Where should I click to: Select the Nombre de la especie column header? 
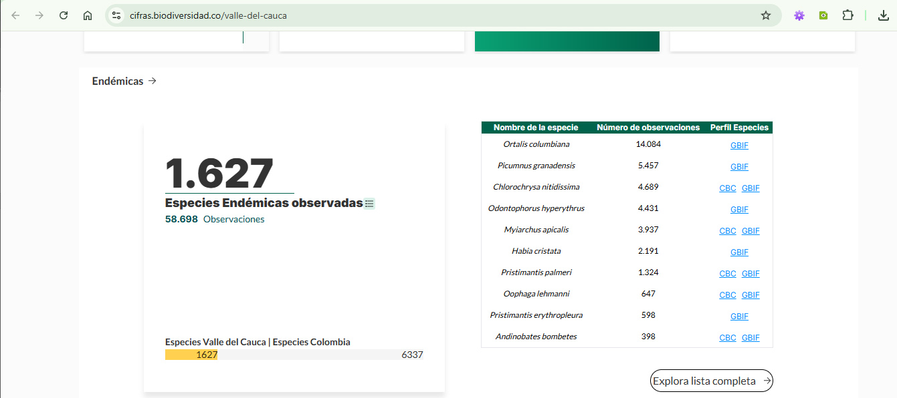[x=536, y=128]
